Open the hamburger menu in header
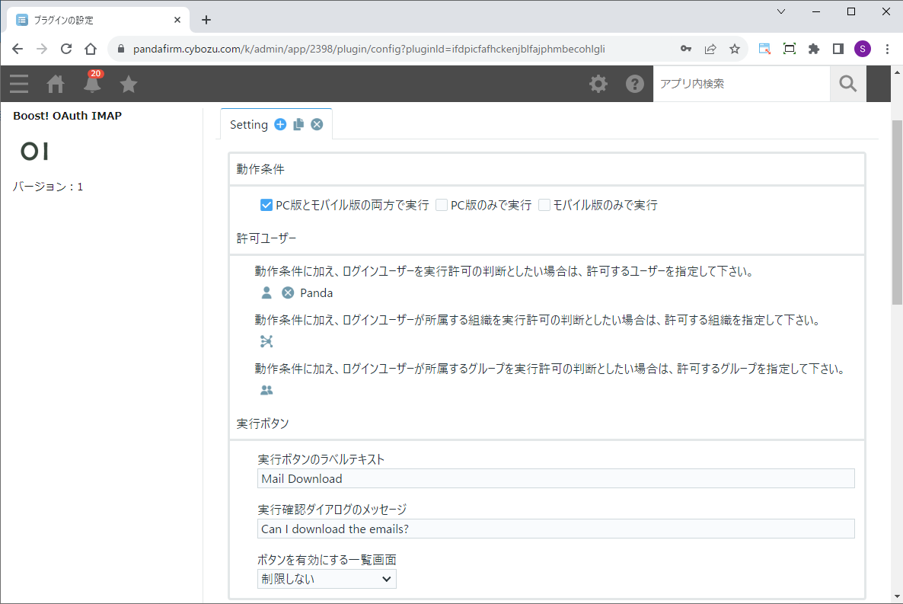The width and height of the screenshot is (903, 604). (x=19, y=84)
